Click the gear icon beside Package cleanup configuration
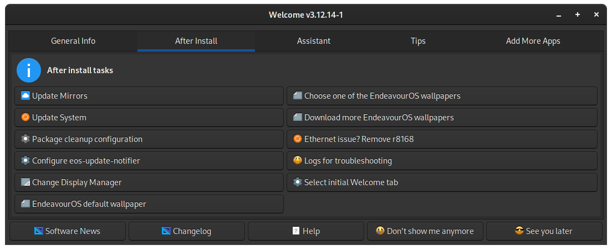Image resolution: width=612 pixels, height=250 pixels. (25, 139)
